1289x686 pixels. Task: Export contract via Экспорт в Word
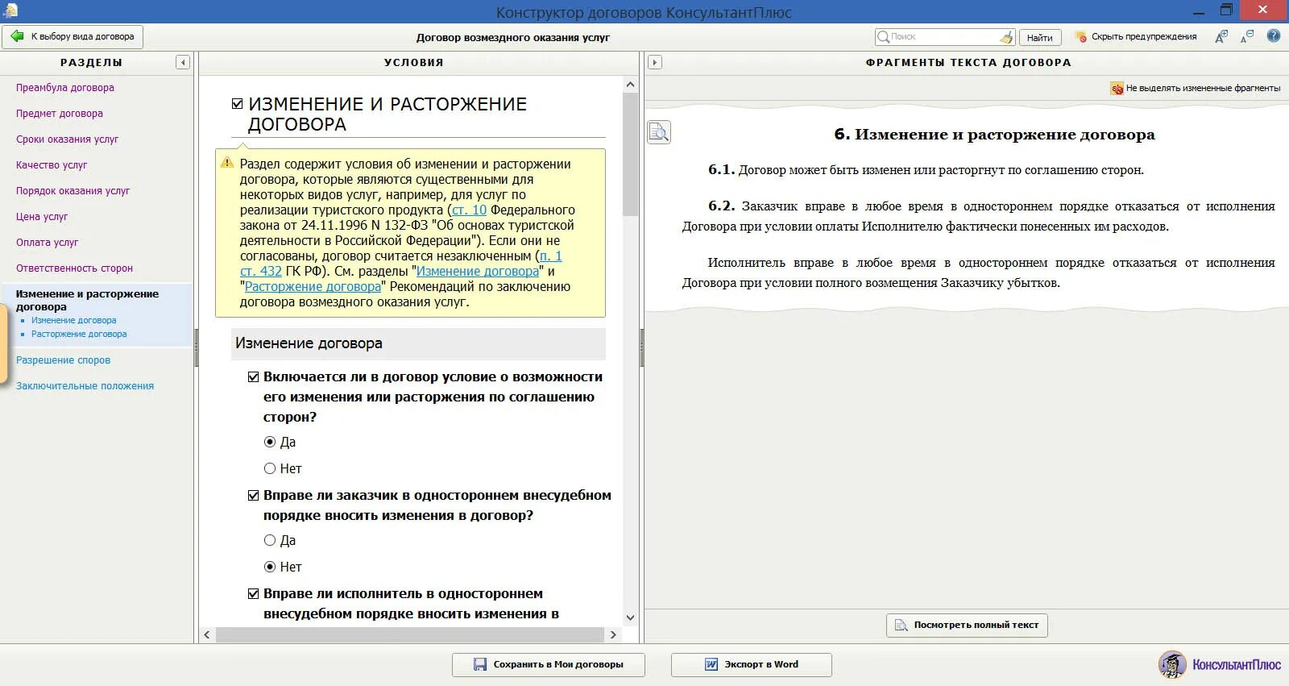752,665
